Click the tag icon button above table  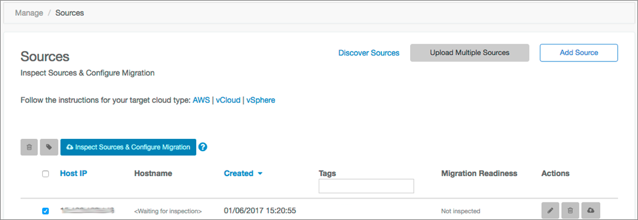coord(49,147)
